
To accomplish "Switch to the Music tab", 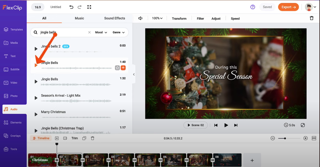I will (79, 18).
